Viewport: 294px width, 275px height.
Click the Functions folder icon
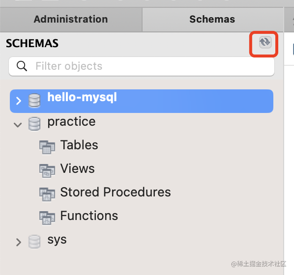point(47,218)
